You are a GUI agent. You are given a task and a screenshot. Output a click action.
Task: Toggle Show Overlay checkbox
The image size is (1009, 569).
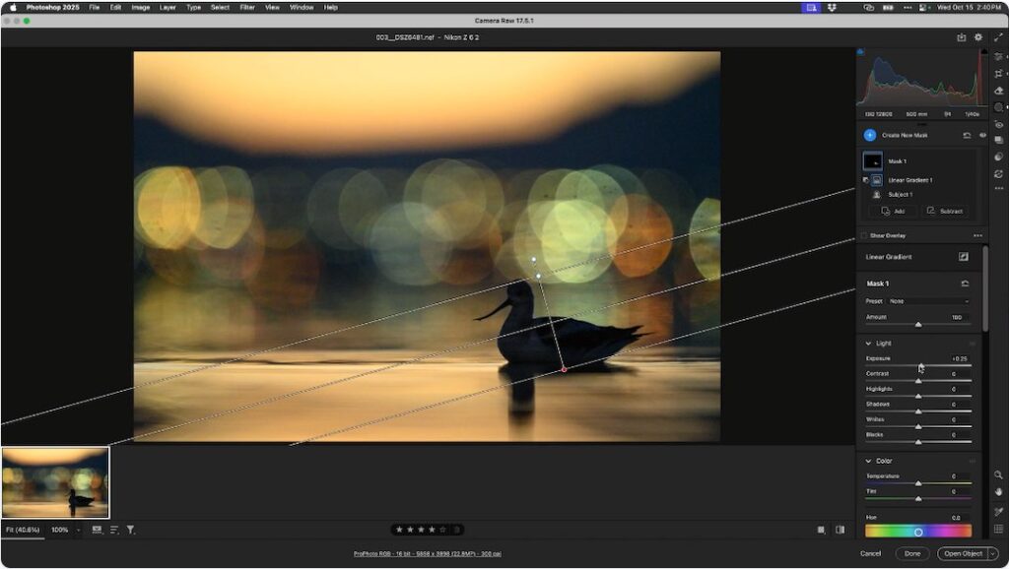click(864, 234)
